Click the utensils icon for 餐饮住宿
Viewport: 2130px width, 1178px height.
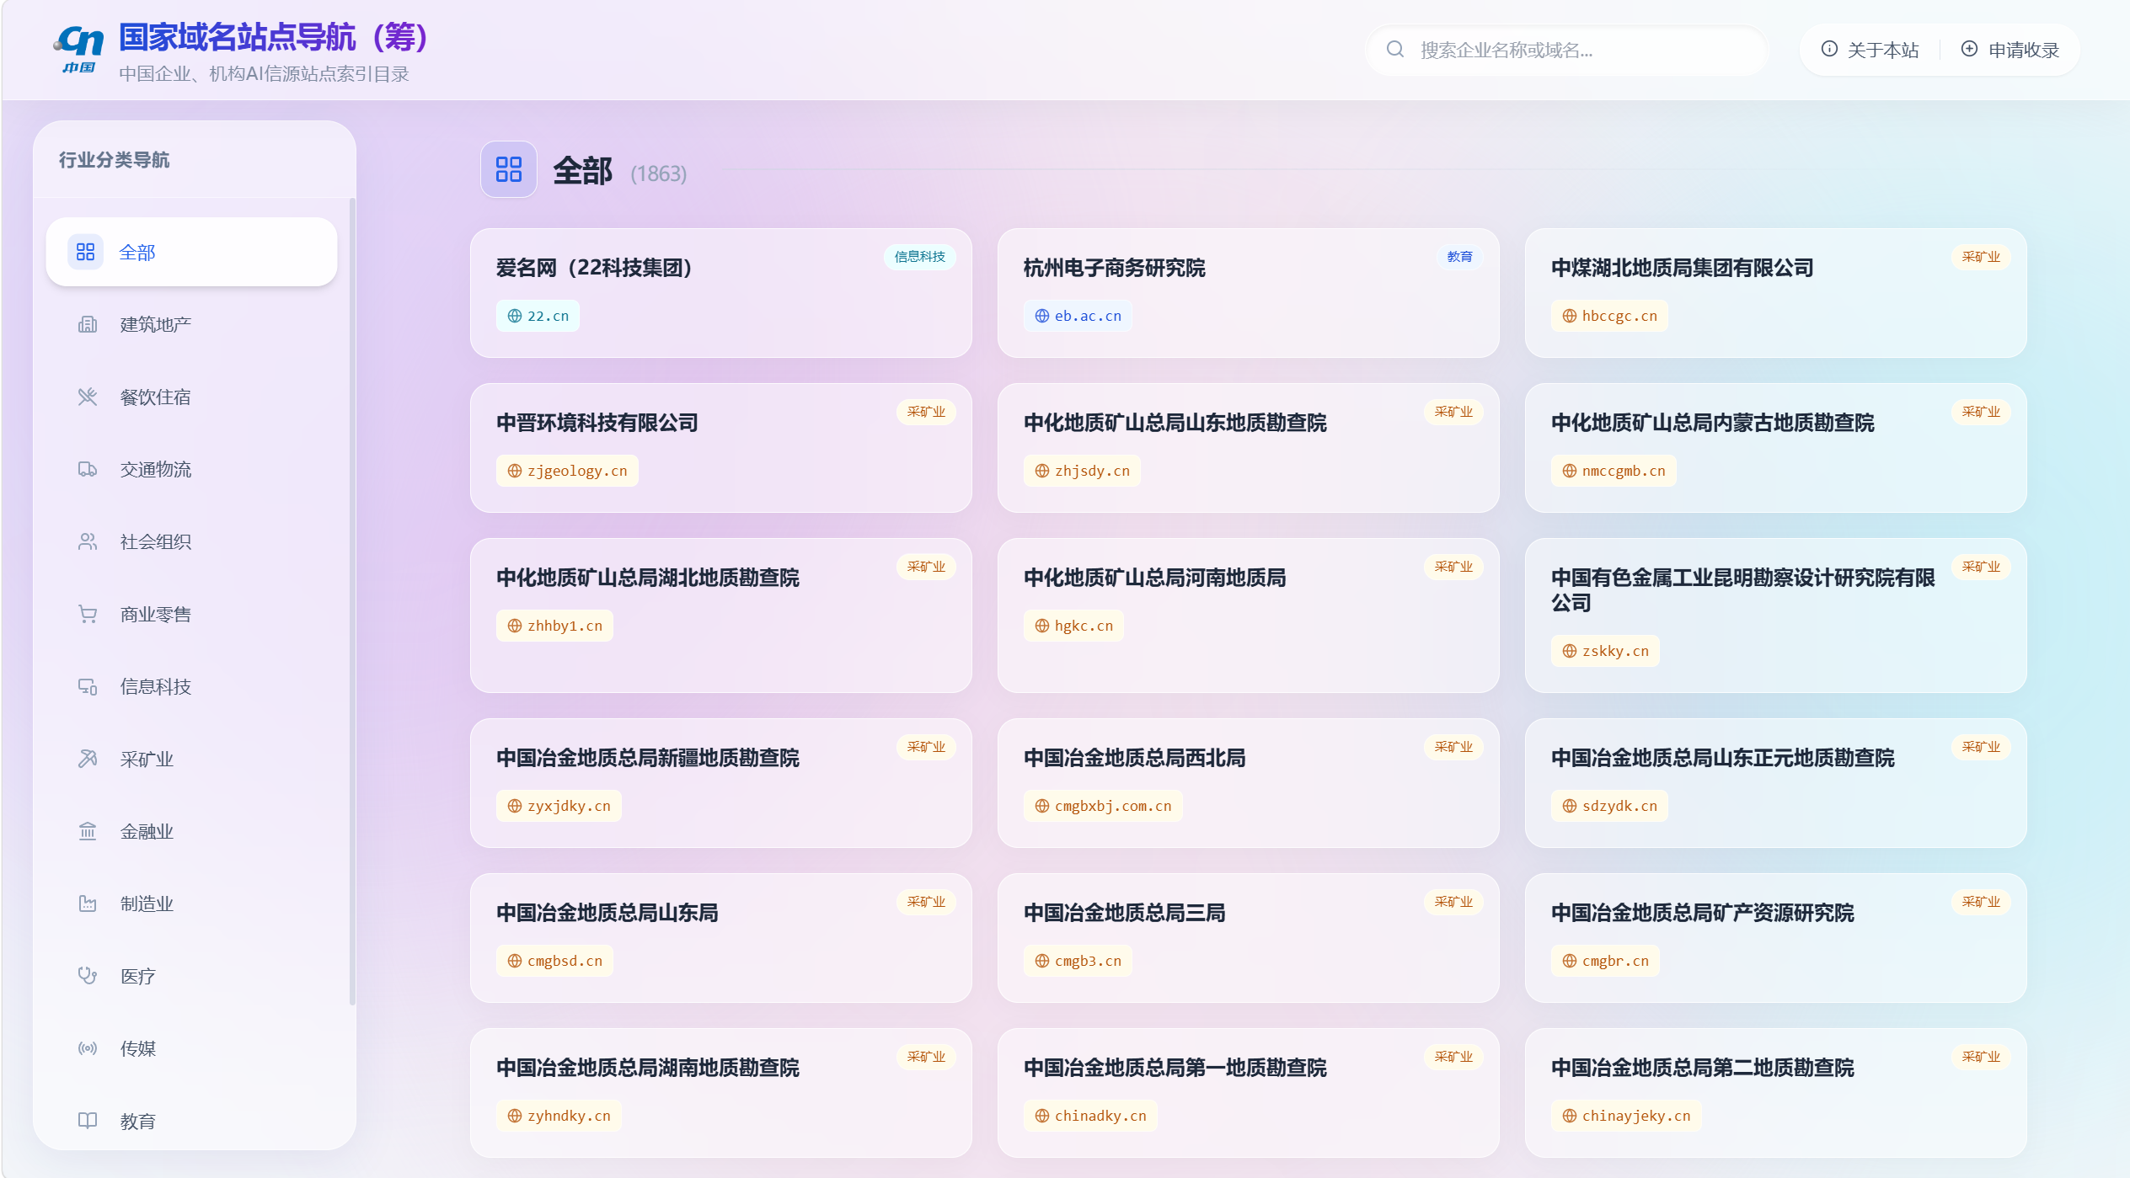[x=88, y=397]
